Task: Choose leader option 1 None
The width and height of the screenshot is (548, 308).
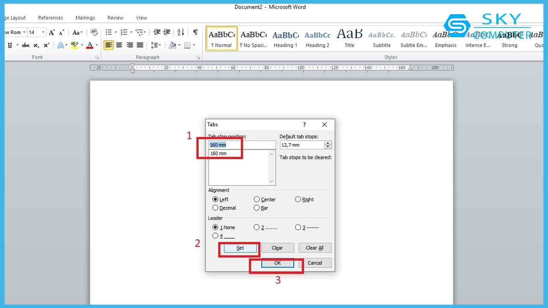Action: point(215,227)
